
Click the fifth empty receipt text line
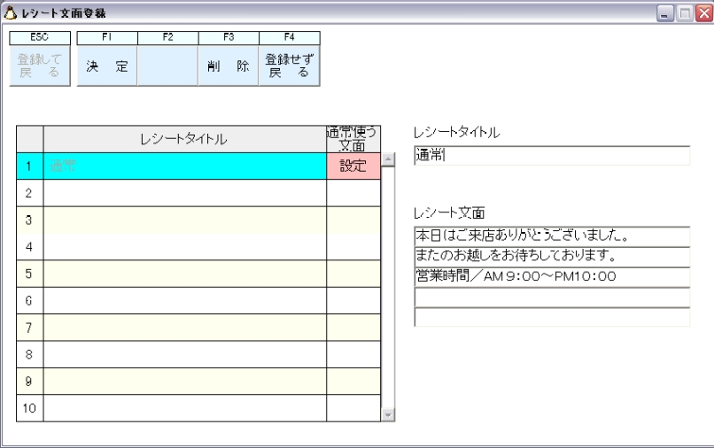(551, 317)
